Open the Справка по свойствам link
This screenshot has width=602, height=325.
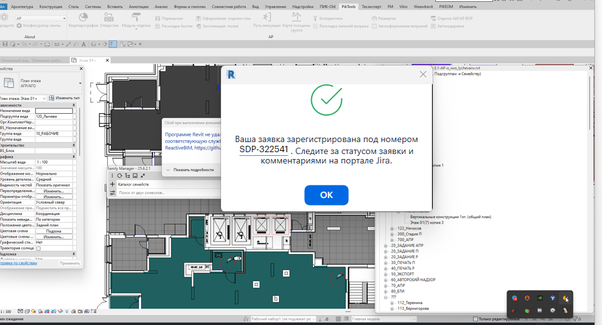pos(18,263)
